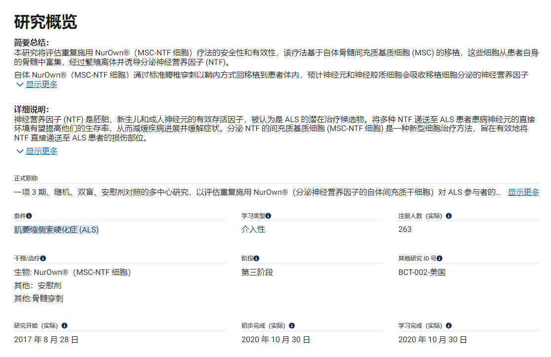The width and height of the screenshot is (551, 357).
Task: Open 显示更多 after the 正式职称 text
Action: 523,192
